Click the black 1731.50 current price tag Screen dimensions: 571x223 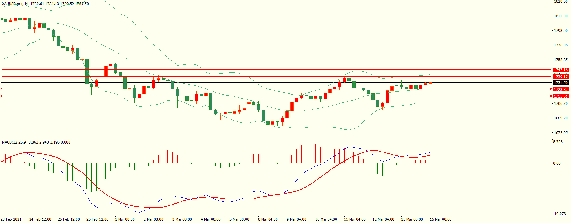[x=561, y=83]
